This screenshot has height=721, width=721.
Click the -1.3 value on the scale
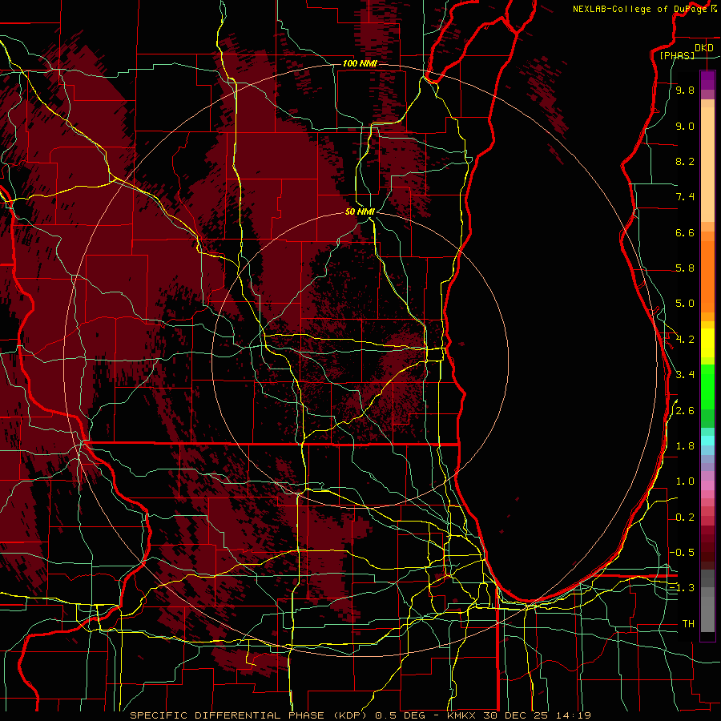683,588
